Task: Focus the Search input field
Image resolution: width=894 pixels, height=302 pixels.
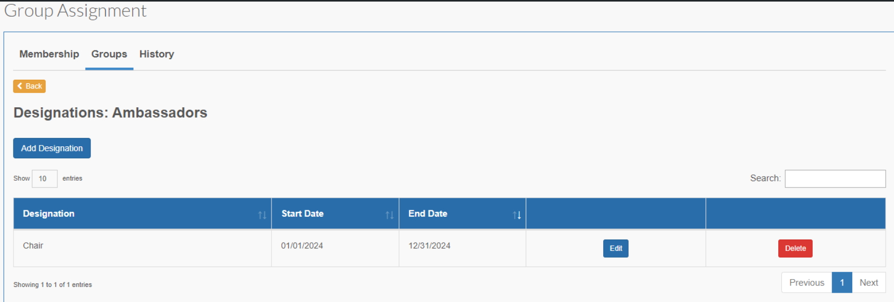Action: click(835, 179)
